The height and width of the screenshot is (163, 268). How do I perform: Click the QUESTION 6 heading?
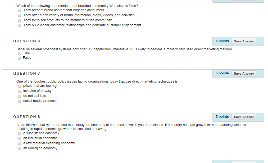(x=27, y=41)
